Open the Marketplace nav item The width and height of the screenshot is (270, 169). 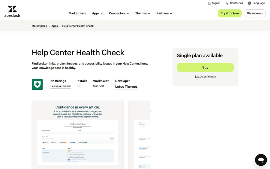coord(77,13)
